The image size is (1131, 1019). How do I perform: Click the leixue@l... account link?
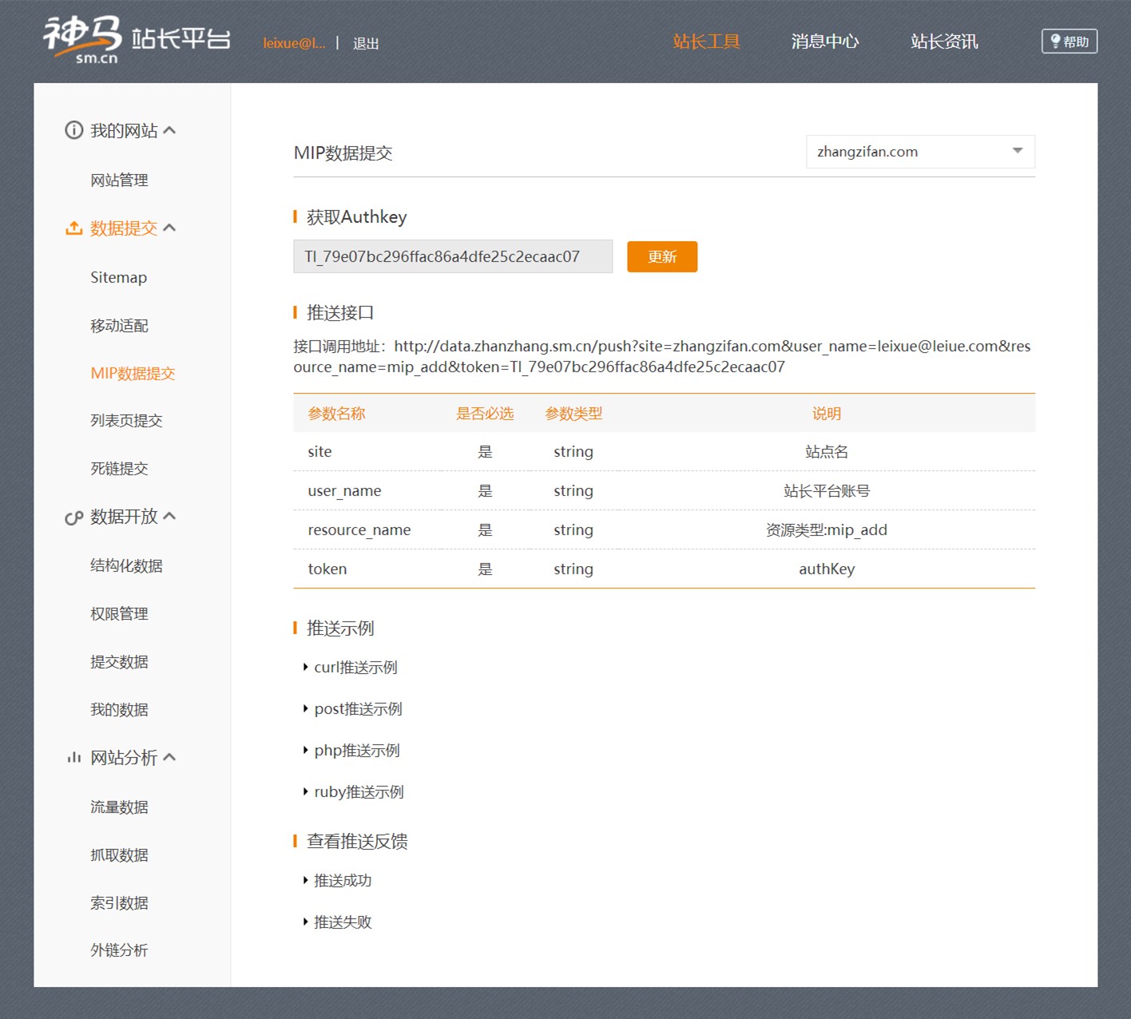click(x=294, y=43)
